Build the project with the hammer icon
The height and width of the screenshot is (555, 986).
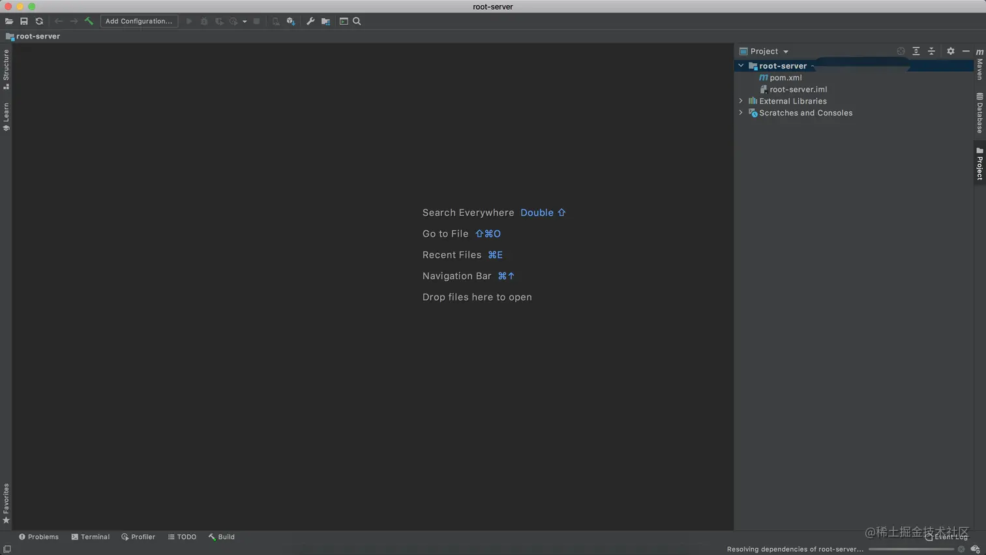click(x=89, y=22)
